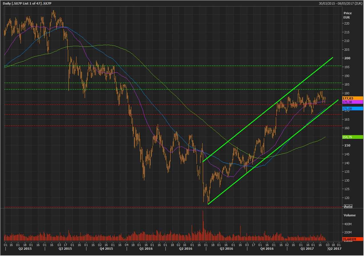Click the Q2 2017 time axis label

(334, 249)
